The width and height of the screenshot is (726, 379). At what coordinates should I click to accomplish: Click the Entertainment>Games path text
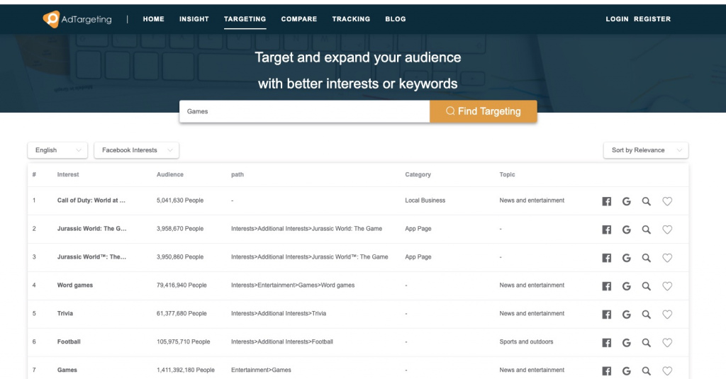[261, 370]
